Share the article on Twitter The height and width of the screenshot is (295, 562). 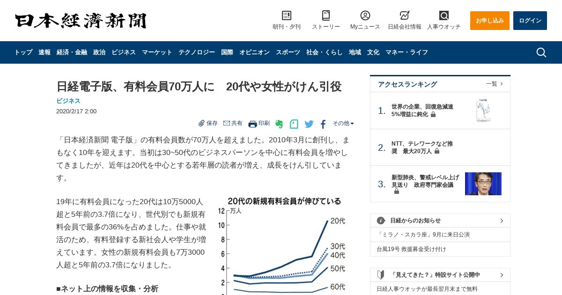(309, 124)
